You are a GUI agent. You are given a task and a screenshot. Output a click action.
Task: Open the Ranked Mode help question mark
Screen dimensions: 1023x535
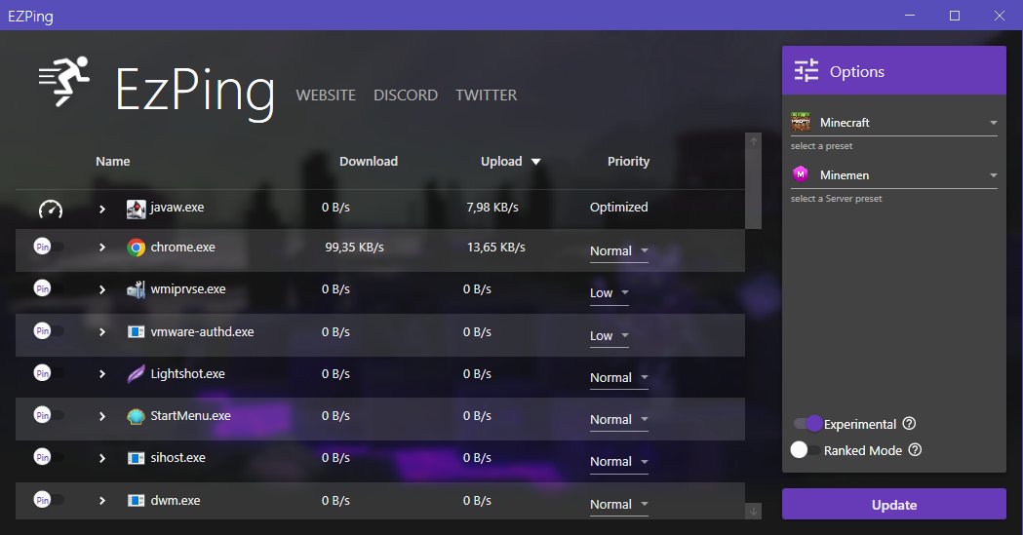point(915,449)
